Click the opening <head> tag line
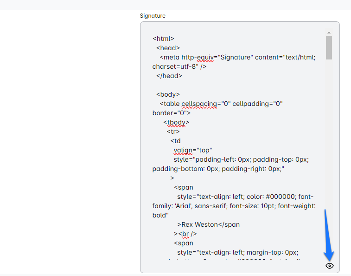Image resolution: width=351 pixels, height=276 pixels. 168,48
